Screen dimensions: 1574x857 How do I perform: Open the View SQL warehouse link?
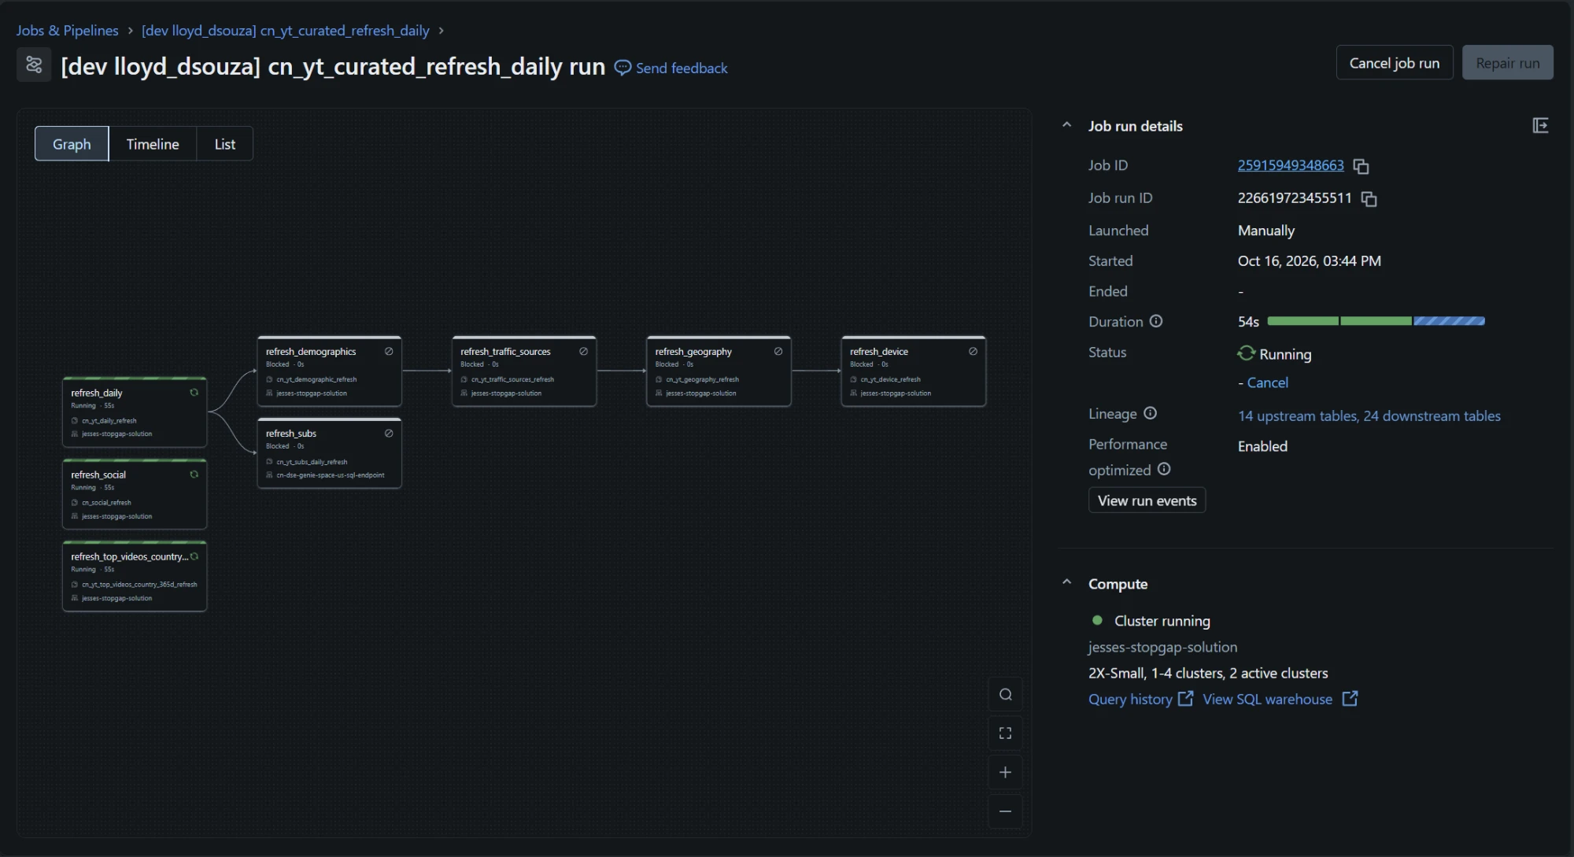point(1280,699)
